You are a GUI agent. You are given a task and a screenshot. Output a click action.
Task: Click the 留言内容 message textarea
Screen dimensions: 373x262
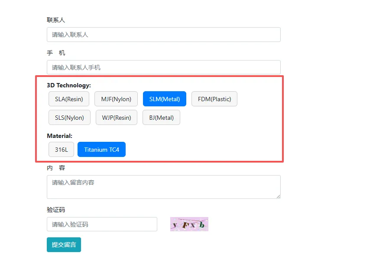click(163, 187)
